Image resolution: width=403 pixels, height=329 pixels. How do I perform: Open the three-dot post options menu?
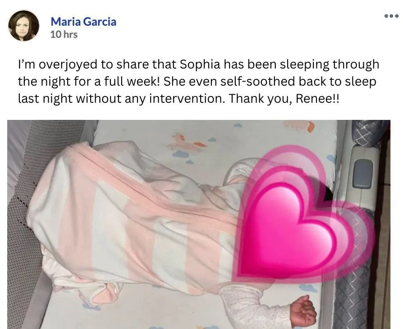pos(391,16)
